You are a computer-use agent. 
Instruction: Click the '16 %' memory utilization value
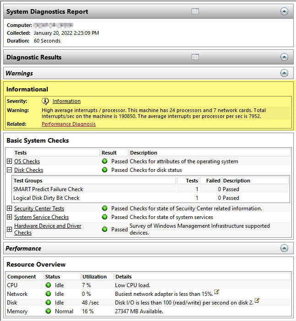click(x=88, y=311)
